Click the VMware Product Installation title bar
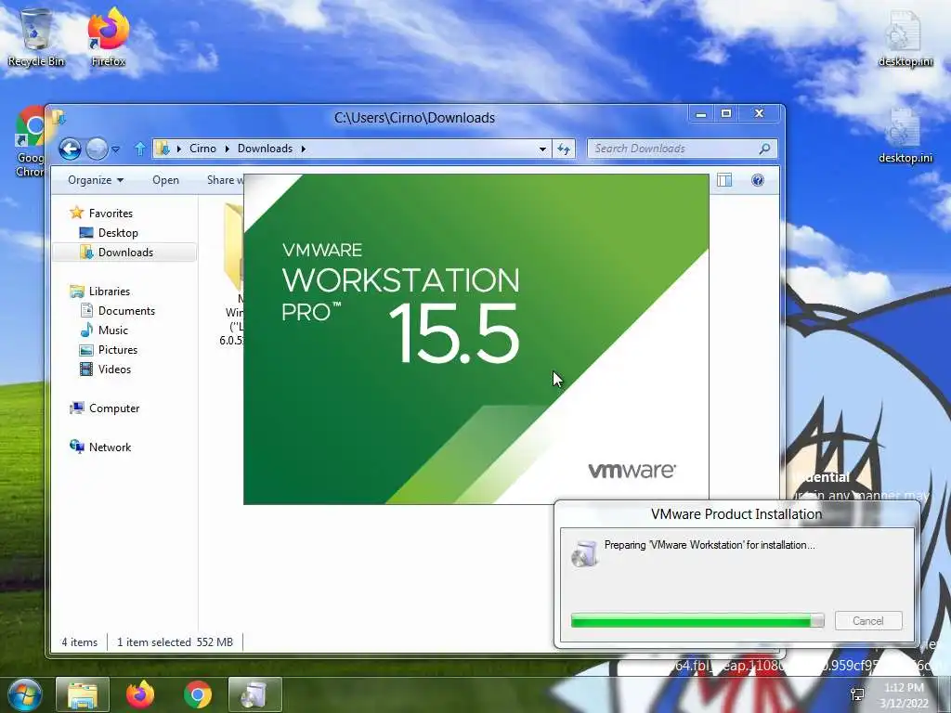The height and width of the screenshot is (713, 951). 736,514
